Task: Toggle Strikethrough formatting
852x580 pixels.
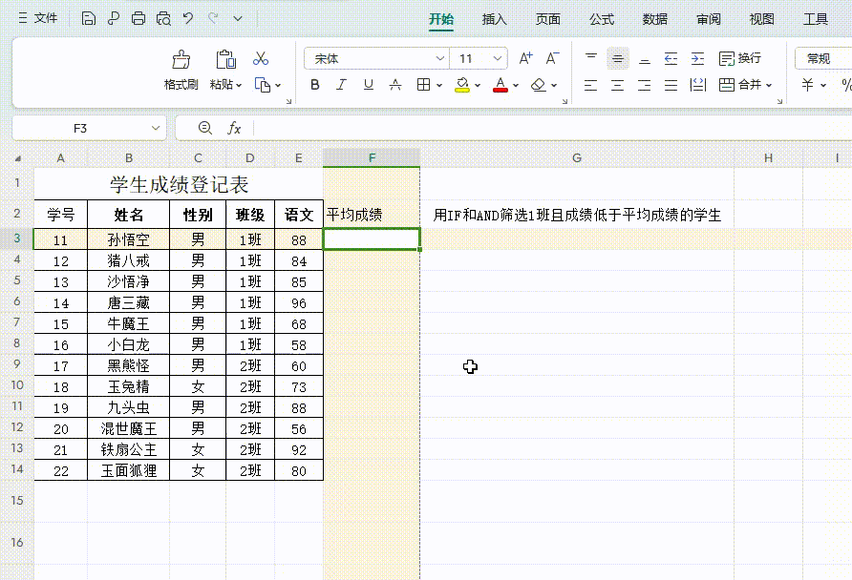Action: 395,85
